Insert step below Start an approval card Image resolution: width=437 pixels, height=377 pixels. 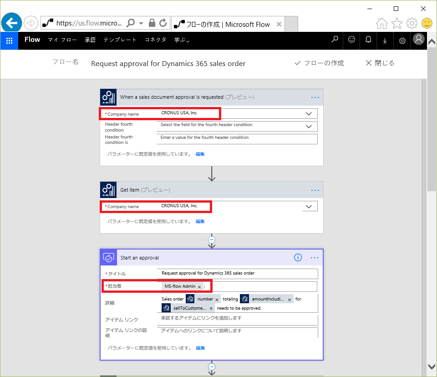pyautogui.click(x=212, y=367)
